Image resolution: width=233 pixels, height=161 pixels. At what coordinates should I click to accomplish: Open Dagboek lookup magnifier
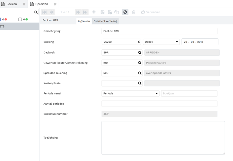click(x=140, y=52)
